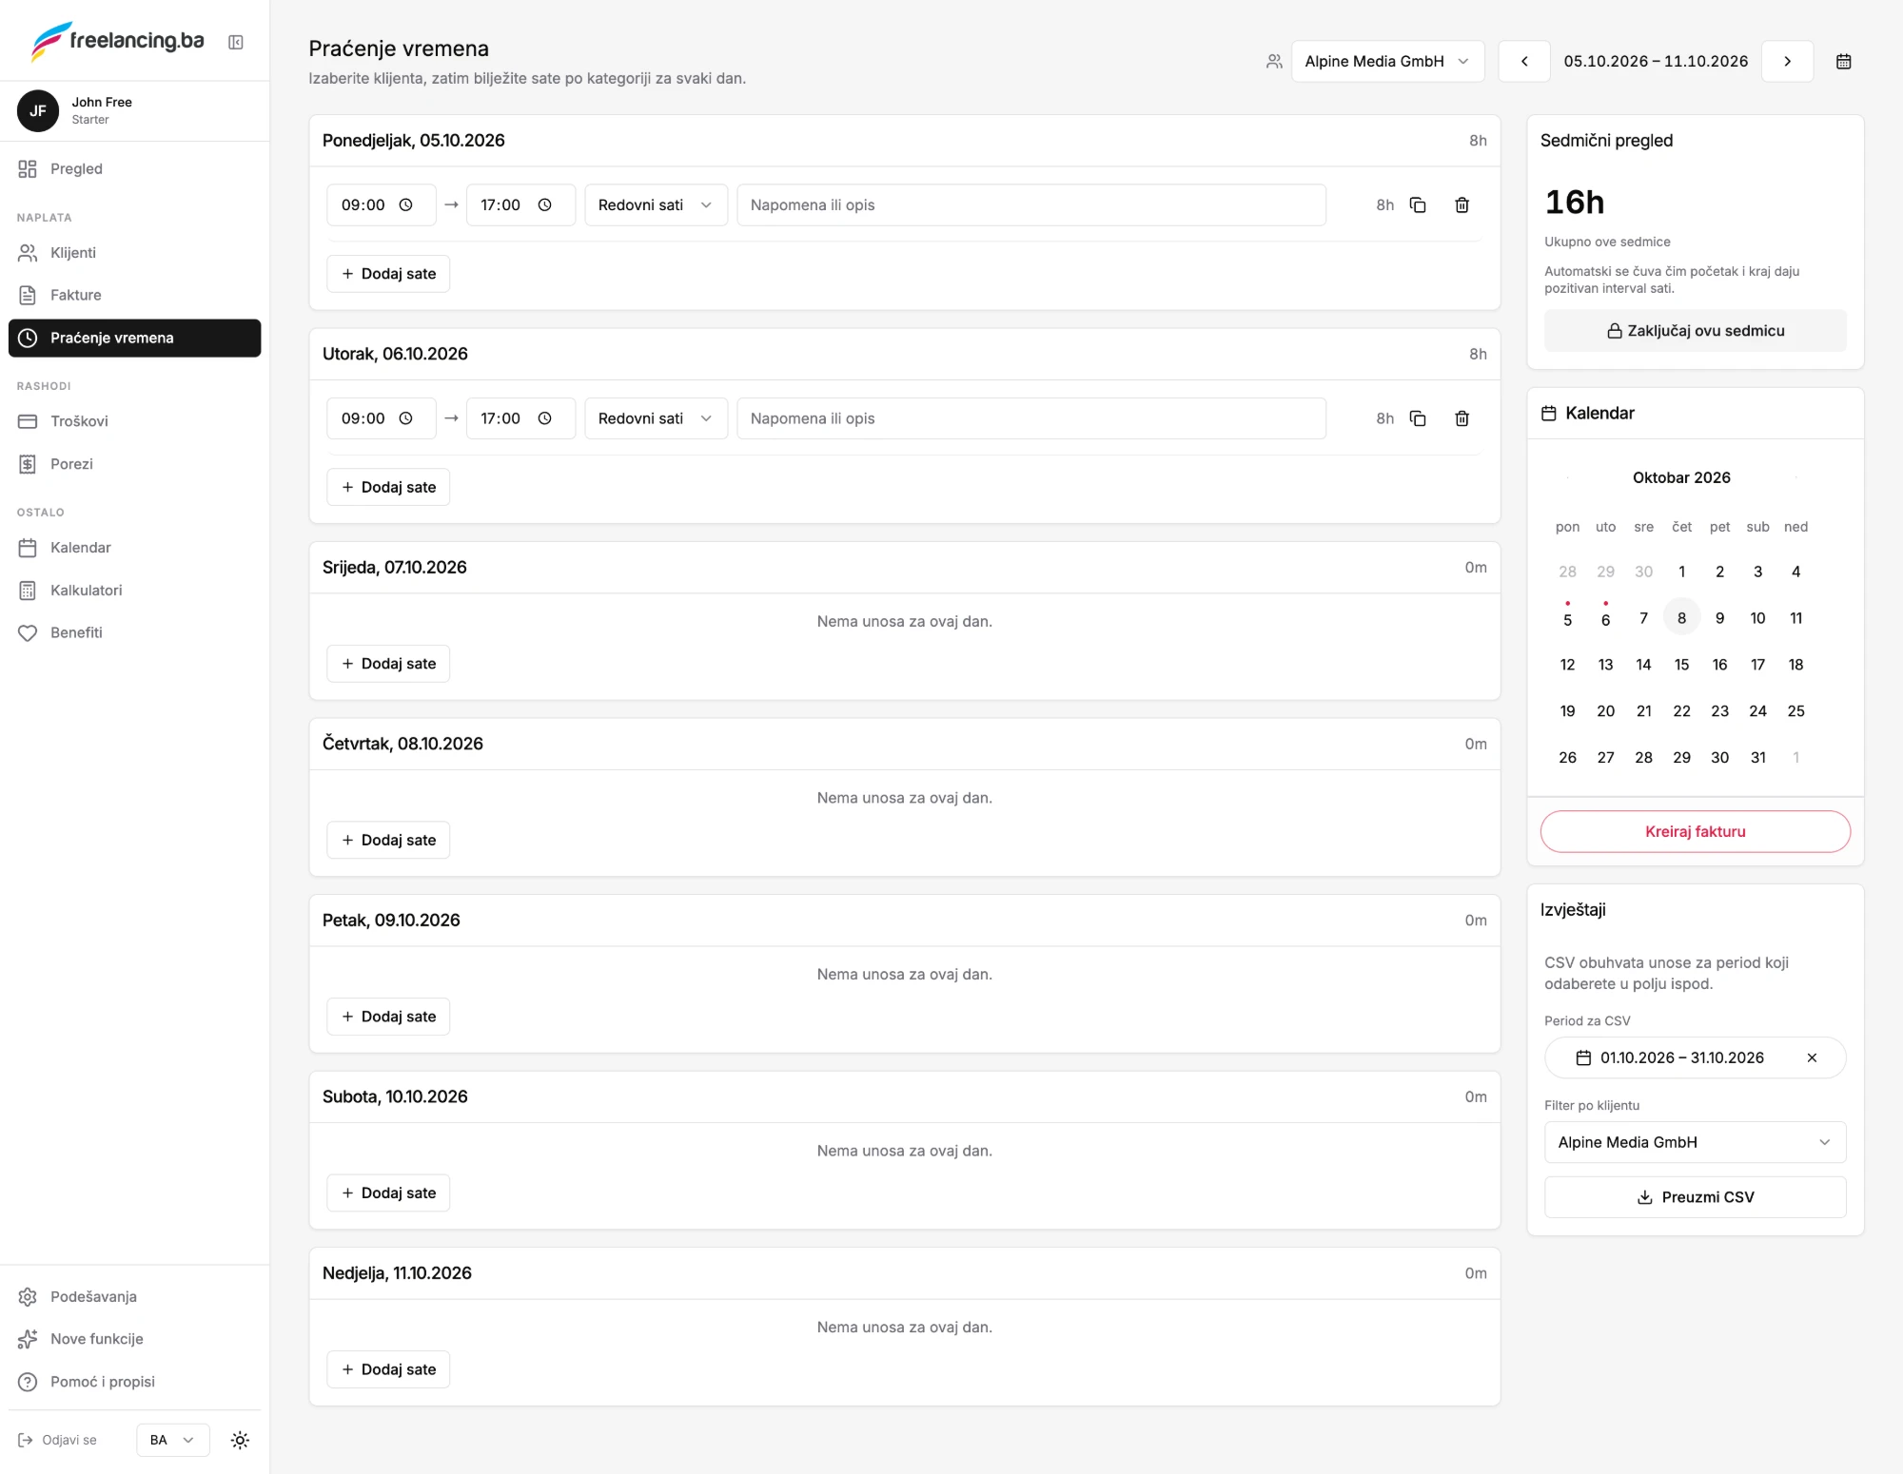Copy the Monday 05.10.2026 time entry
Screen dimensions: 1903x1474
[1418, 205]
